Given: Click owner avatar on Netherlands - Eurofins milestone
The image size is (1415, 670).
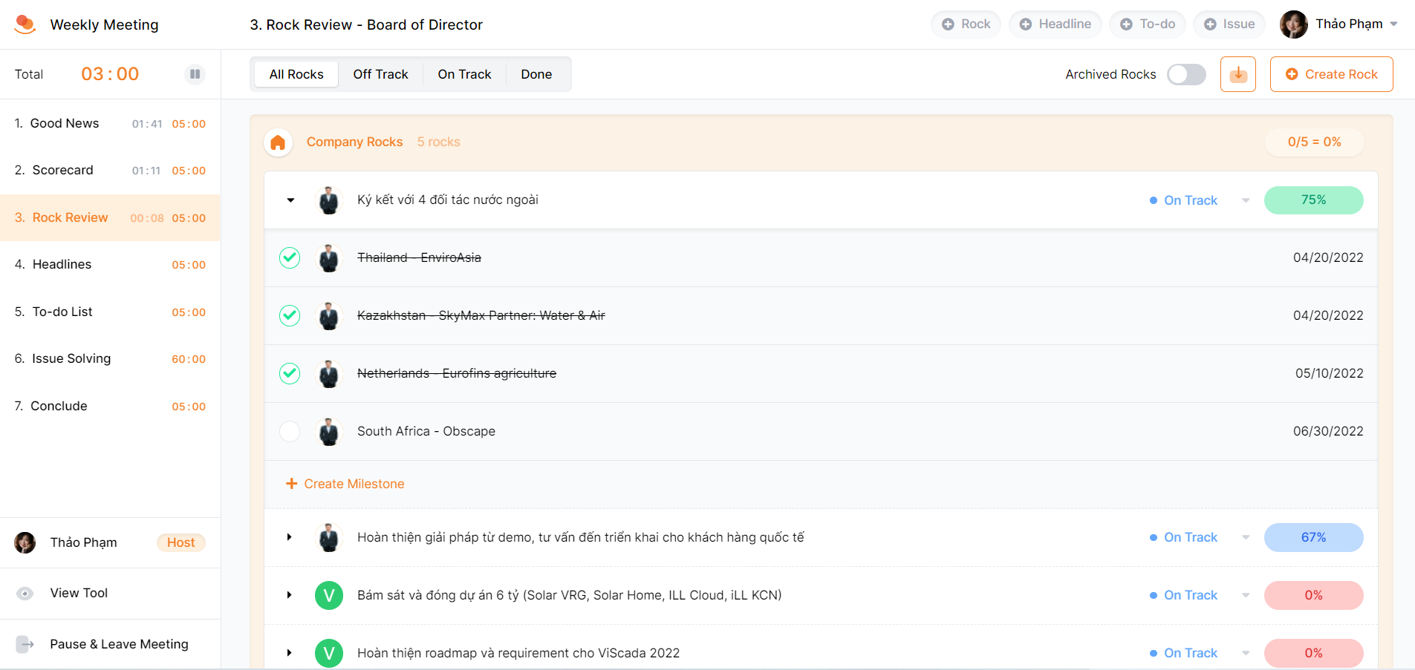Looking at the screenshot, I should (x=328, y=374).
